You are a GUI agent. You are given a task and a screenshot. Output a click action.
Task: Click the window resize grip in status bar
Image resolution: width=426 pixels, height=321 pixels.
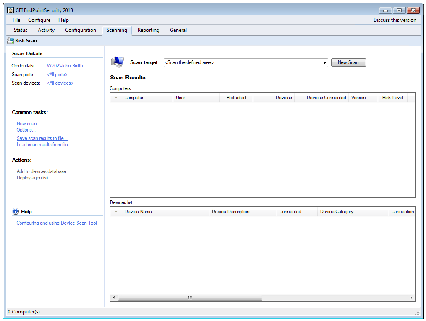(x=417, y=313)
